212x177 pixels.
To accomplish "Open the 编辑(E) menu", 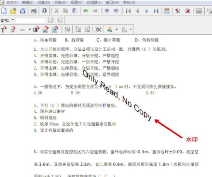I will [x=27, y=2].
